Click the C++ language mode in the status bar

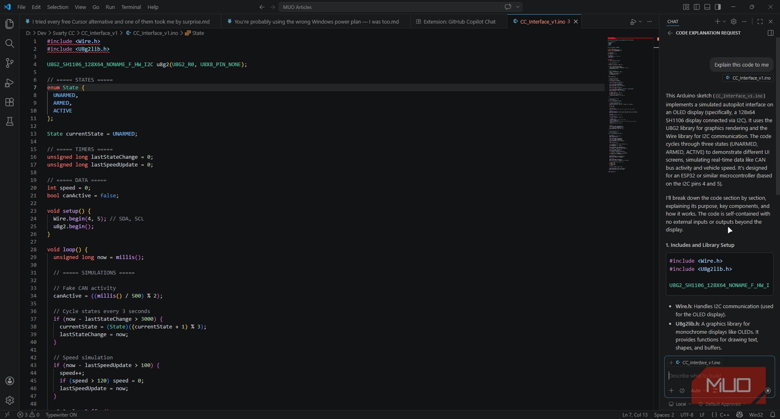tap(724, 415)
